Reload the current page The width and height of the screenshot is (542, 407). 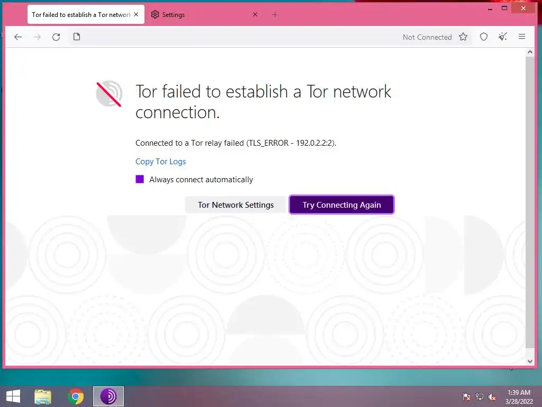click(x=56, y=37)
